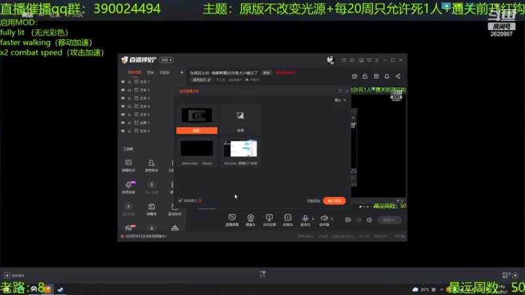Select the desktop 1 capture thumbnail
Viewport: 525px width, 295px height.
[197, 119]
